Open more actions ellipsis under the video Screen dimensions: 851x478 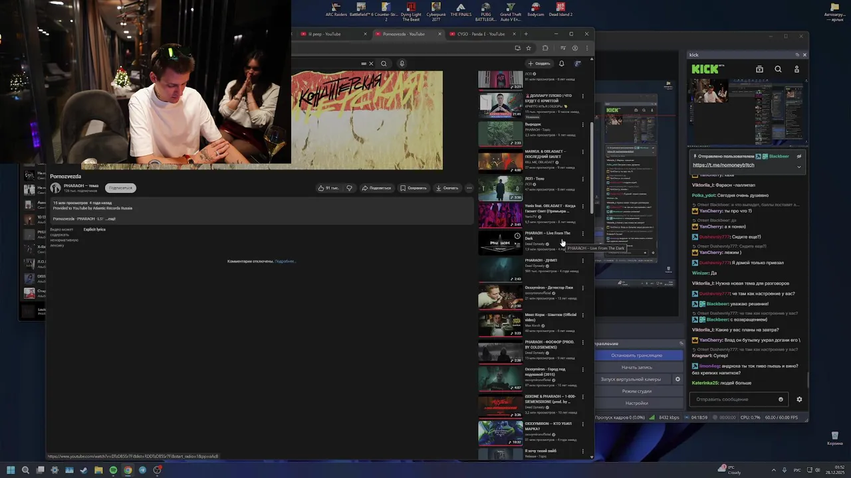(469, 188)
